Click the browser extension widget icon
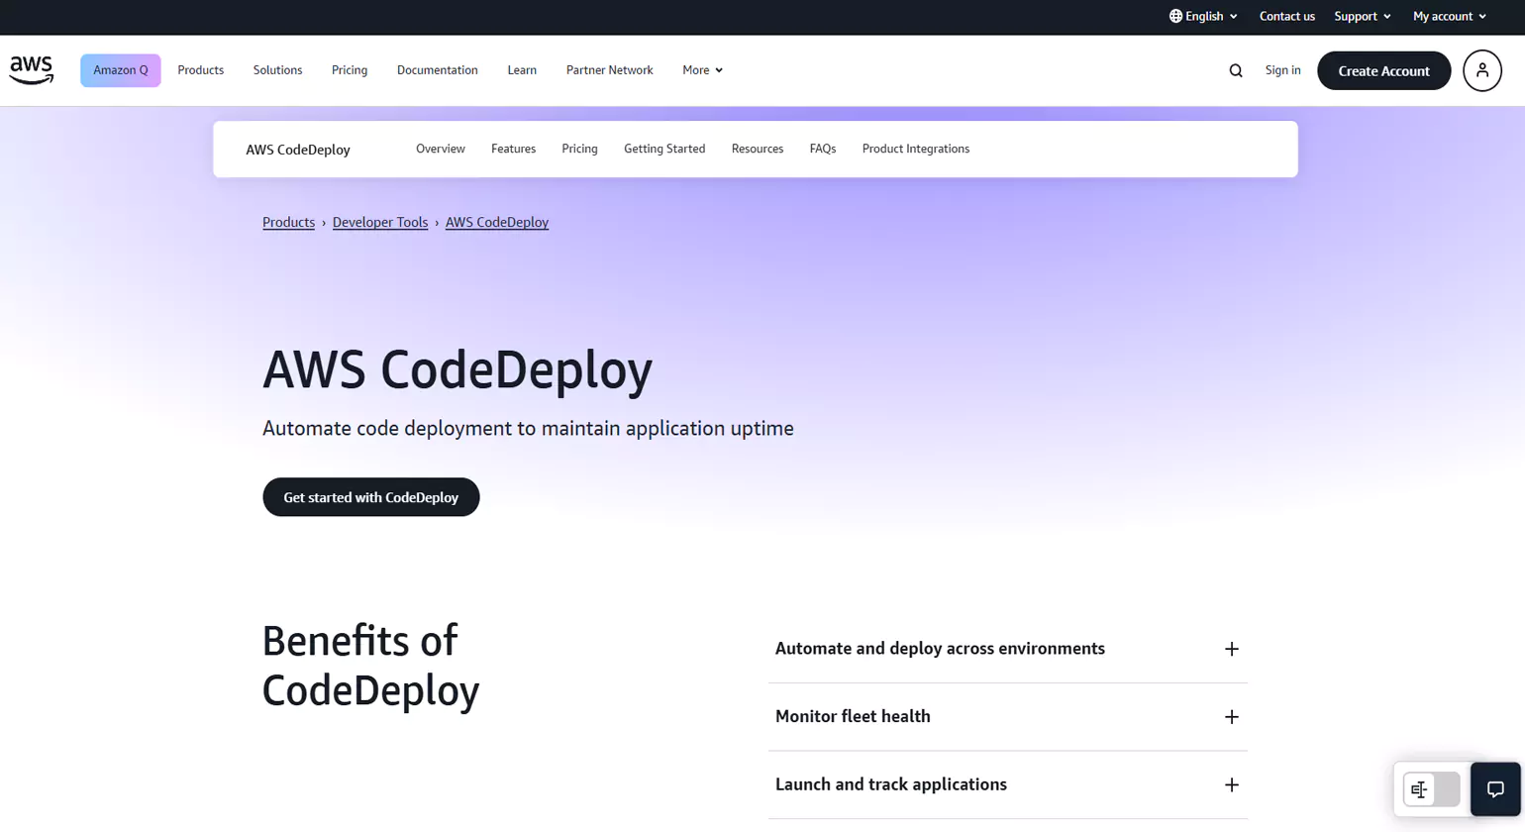 point(1419,789)
